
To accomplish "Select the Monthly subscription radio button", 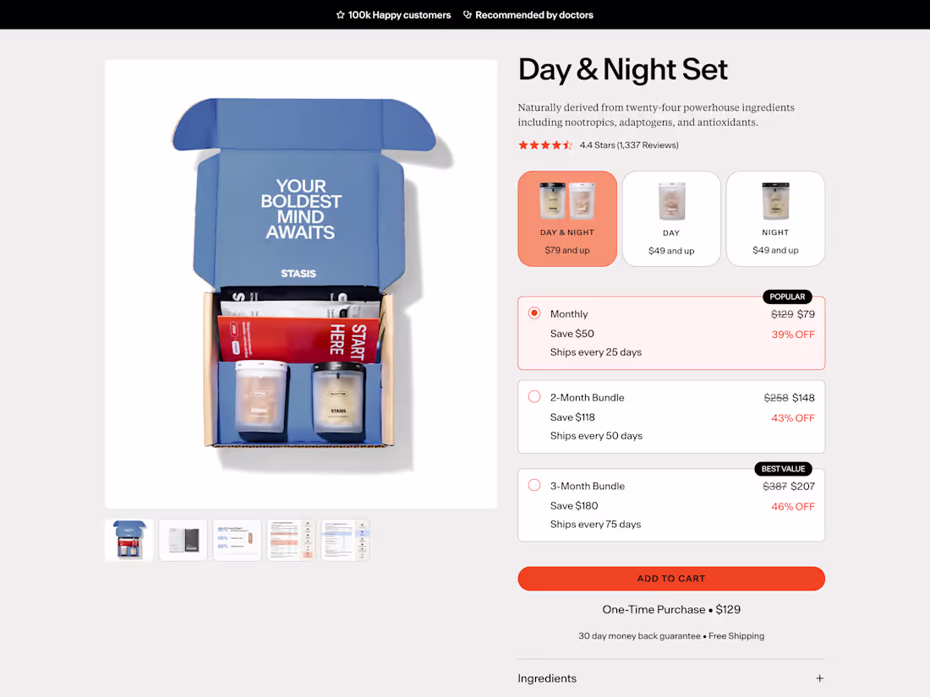I will tap(534, 313).
